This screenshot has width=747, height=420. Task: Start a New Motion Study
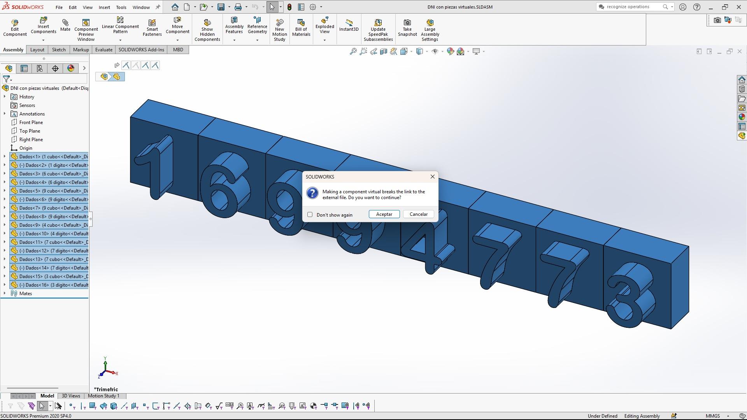click(279, 30)
